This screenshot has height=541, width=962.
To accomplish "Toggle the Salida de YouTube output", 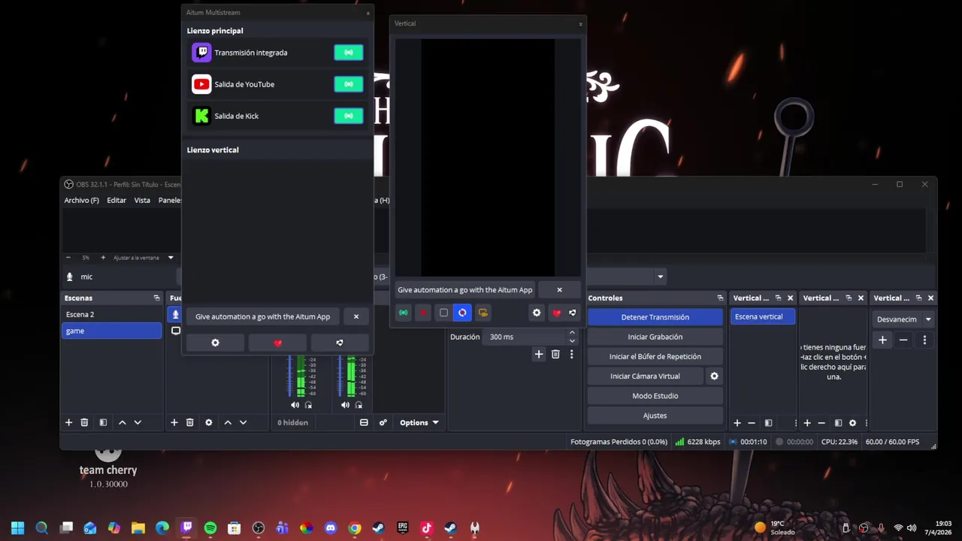I will (348, 84).
